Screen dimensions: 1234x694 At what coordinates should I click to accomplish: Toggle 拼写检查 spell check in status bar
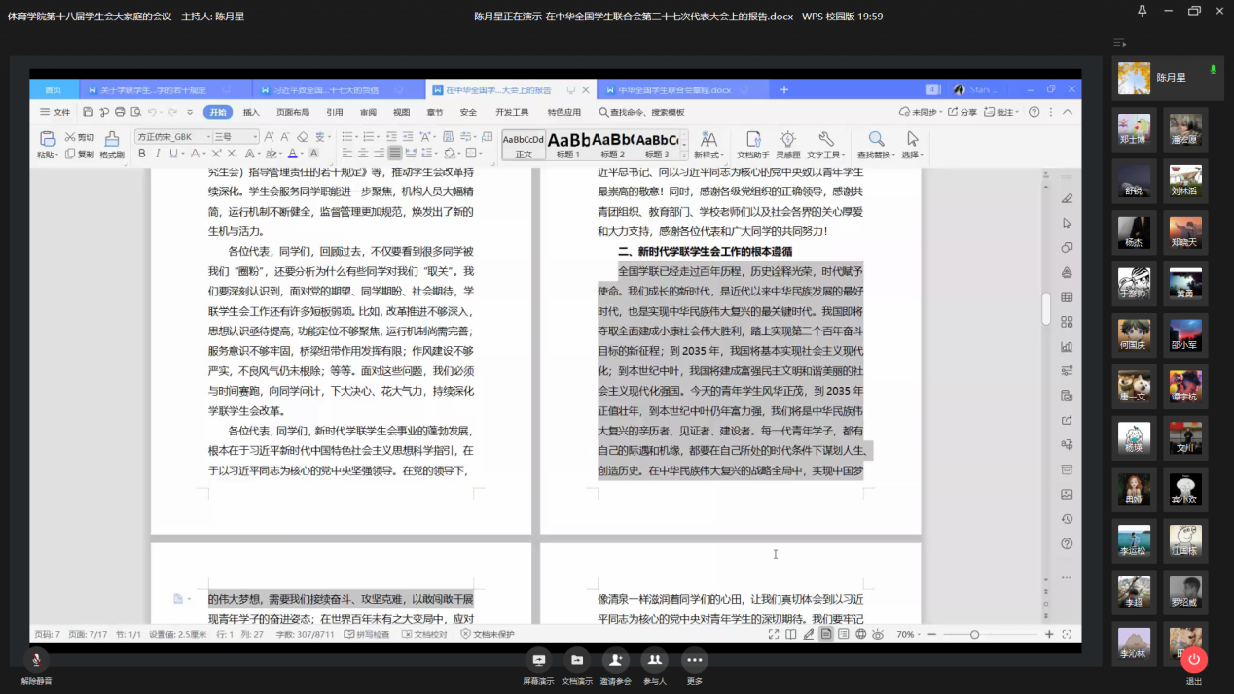pos(368,635)
